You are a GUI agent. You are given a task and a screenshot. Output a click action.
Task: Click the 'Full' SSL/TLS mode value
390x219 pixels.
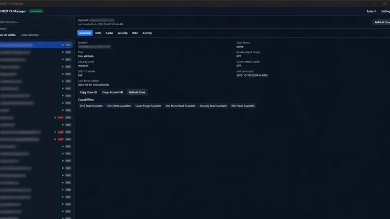point(80,75)
